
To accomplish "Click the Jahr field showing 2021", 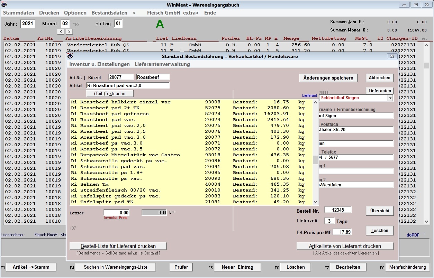I will (28, 24).
